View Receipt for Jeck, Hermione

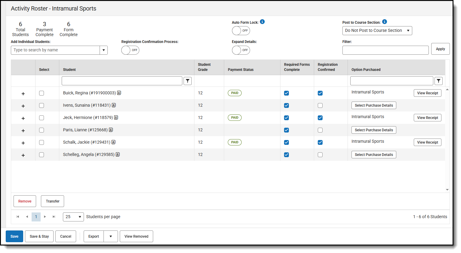[428, 118]
